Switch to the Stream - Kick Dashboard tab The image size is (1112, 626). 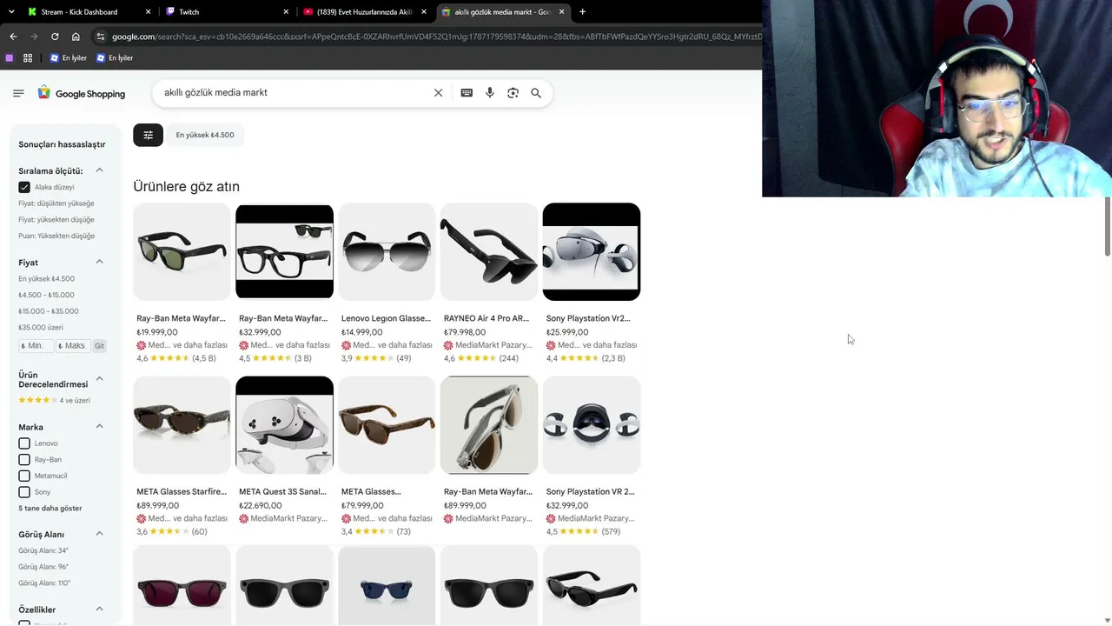89,12
